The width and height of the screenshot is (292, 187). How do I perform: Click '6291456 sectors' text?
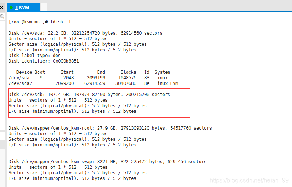click(x=187, y=162)
